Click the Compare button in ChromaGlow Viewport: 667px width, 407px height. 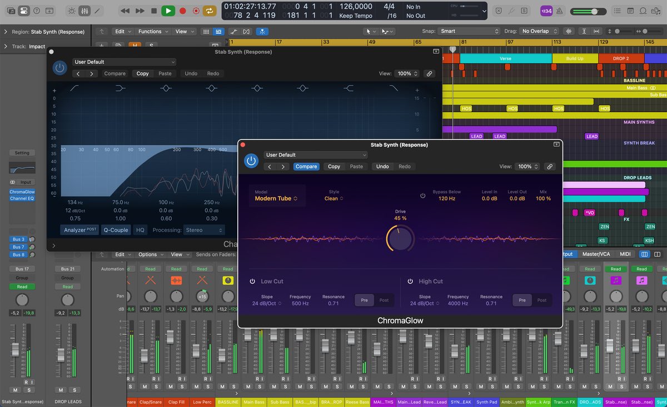[306, 167]
